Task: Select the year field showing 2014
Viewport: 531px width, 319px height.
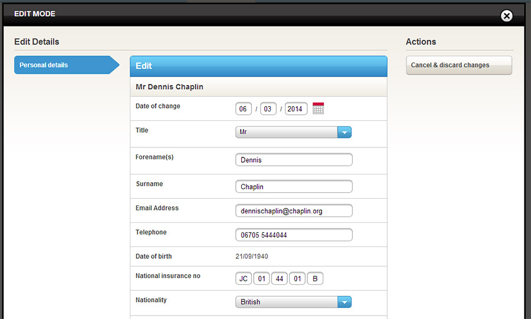Action: coord(296,109)
